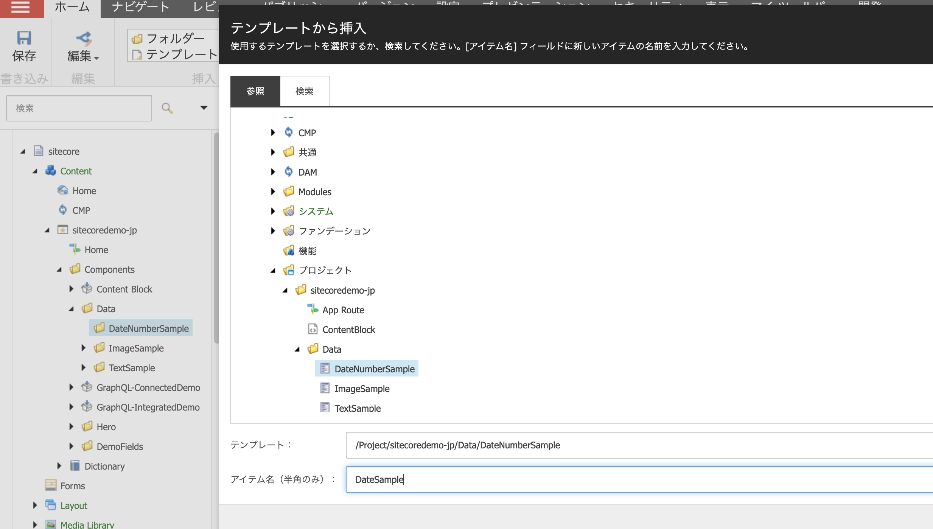The width and height of the screenshot is (933, 529).
Task: Click the content tree 検索 field
Action: pyautogui.click(x=79, y=108)
